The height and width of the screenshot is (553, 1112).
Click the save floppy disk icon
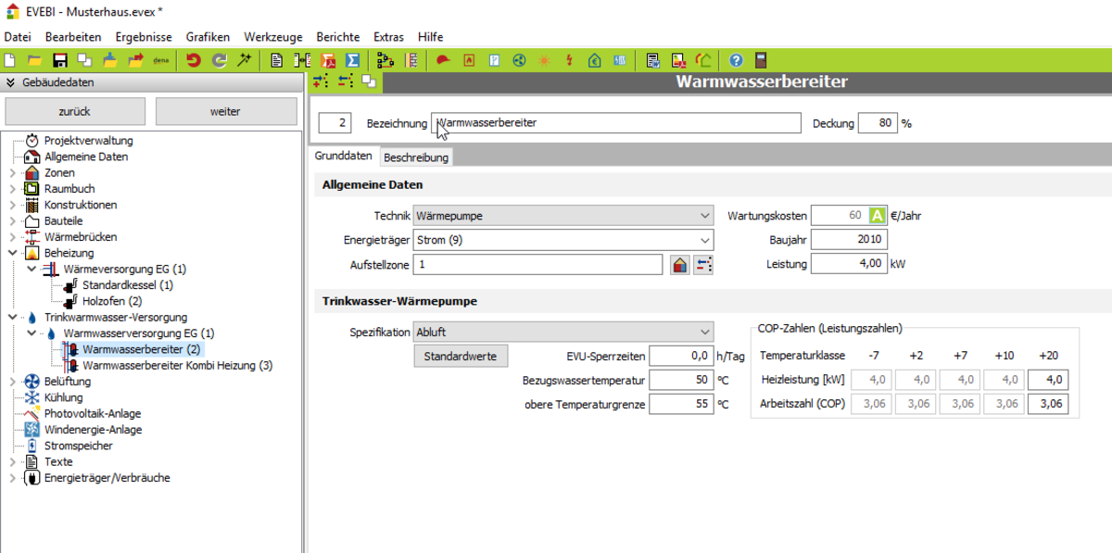[60, 60]
